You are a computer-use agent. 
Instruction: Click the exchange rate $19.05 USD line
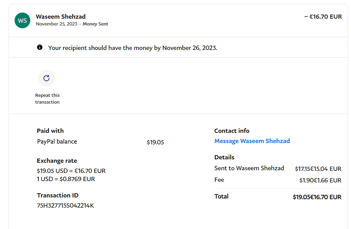[71, 171]
